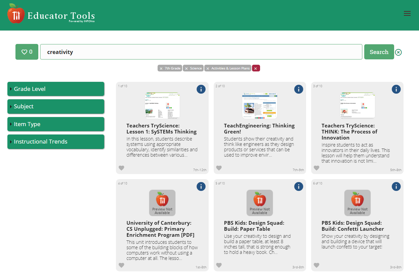Expand the Grade Level filter
Viewport: 419px width, 272px height.
point(56,89)
